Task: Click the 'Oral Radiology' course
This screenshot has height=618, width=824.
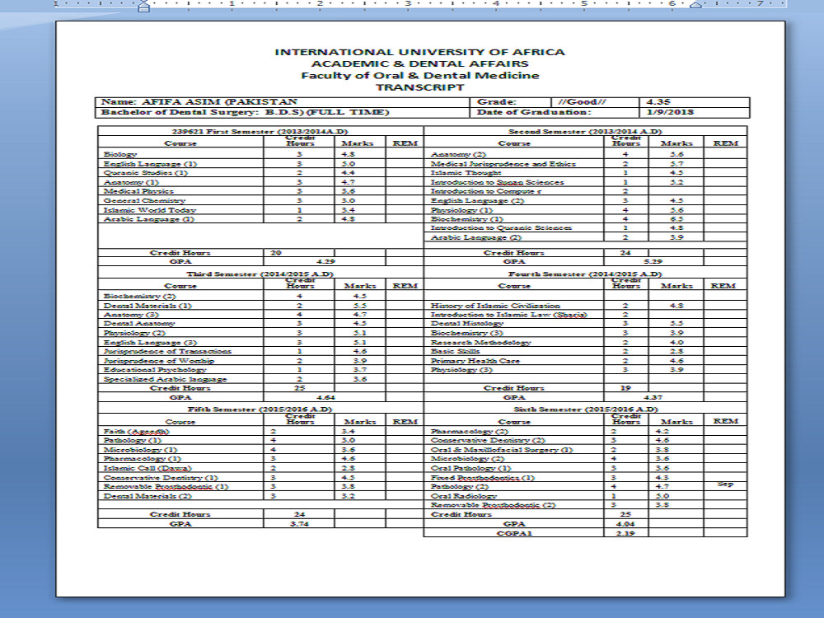Action: [463, 496]
